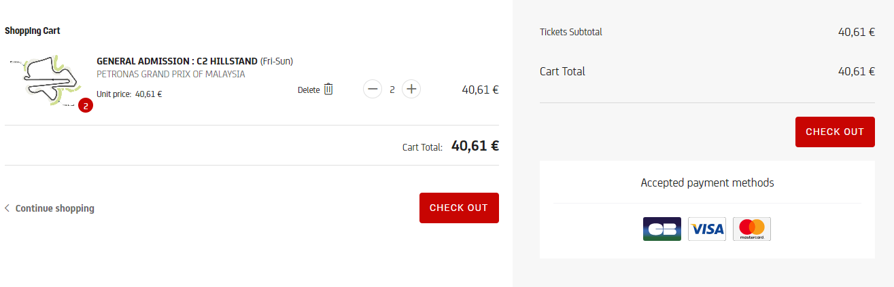Click the Accepted payment methods heading
The image size is (894, 287).
tap(707, 183)
